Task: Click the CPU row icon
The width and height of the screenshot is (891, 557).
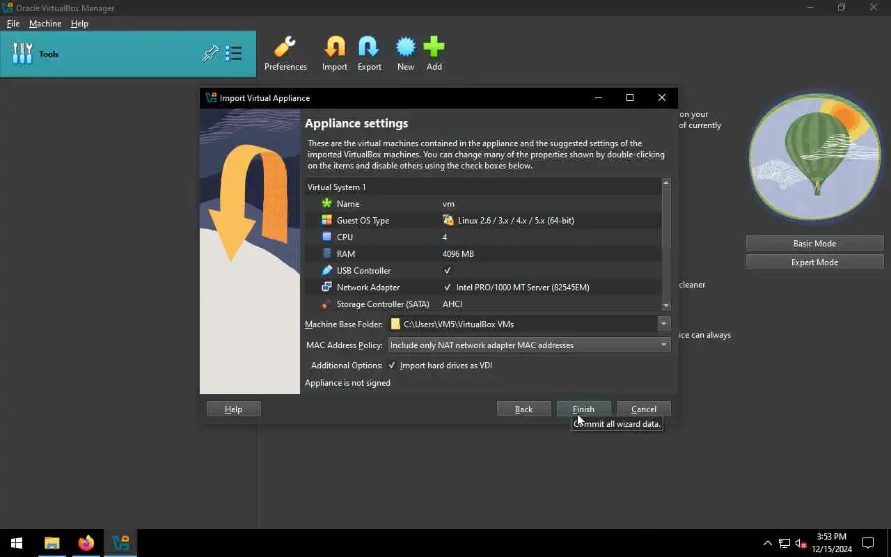Action: [x=326, y=237]
